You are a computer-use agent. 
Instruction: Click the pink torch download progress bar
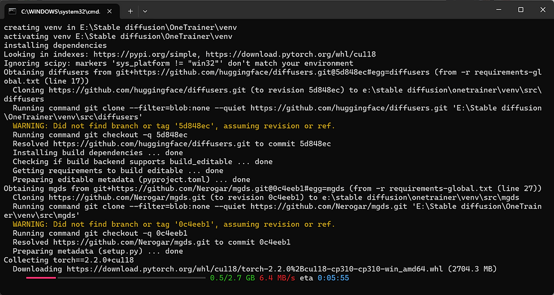(x=40, y=278)
